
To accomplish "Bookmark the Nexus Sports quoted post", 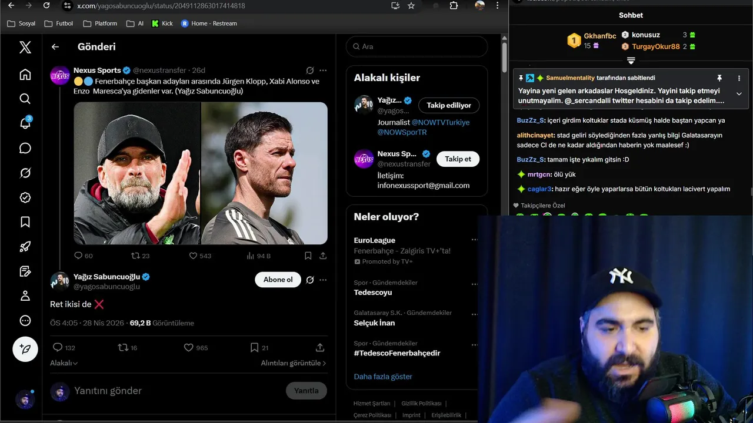I will pos(308,256).
